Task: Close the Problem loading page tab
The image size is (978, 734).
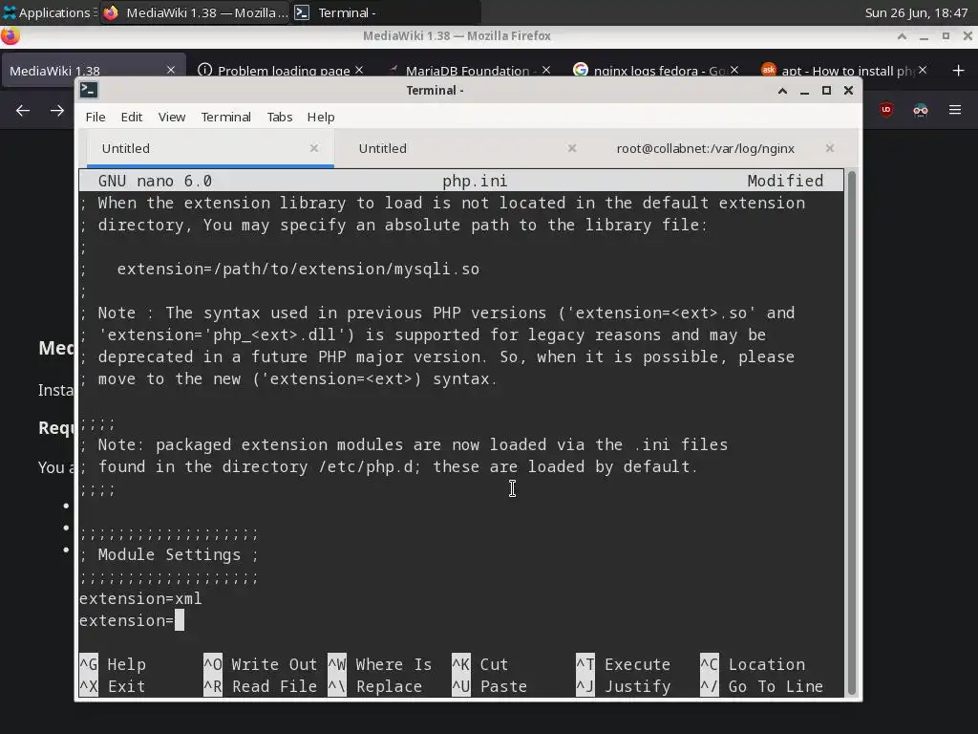Action: tap(359, 70)
